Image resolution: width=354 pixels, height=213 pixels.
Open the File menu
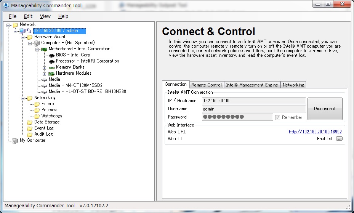click(x=13, y=16)
